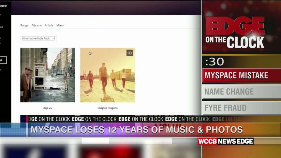Click the "NAME CHANGE" topic bar
The width and height of the screenshot is (281, 158).
tap(241, 92)
